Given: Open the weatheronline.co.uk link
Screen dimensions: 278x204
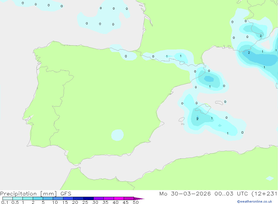Looking at the screenshot, I should (x=254, y=201).
